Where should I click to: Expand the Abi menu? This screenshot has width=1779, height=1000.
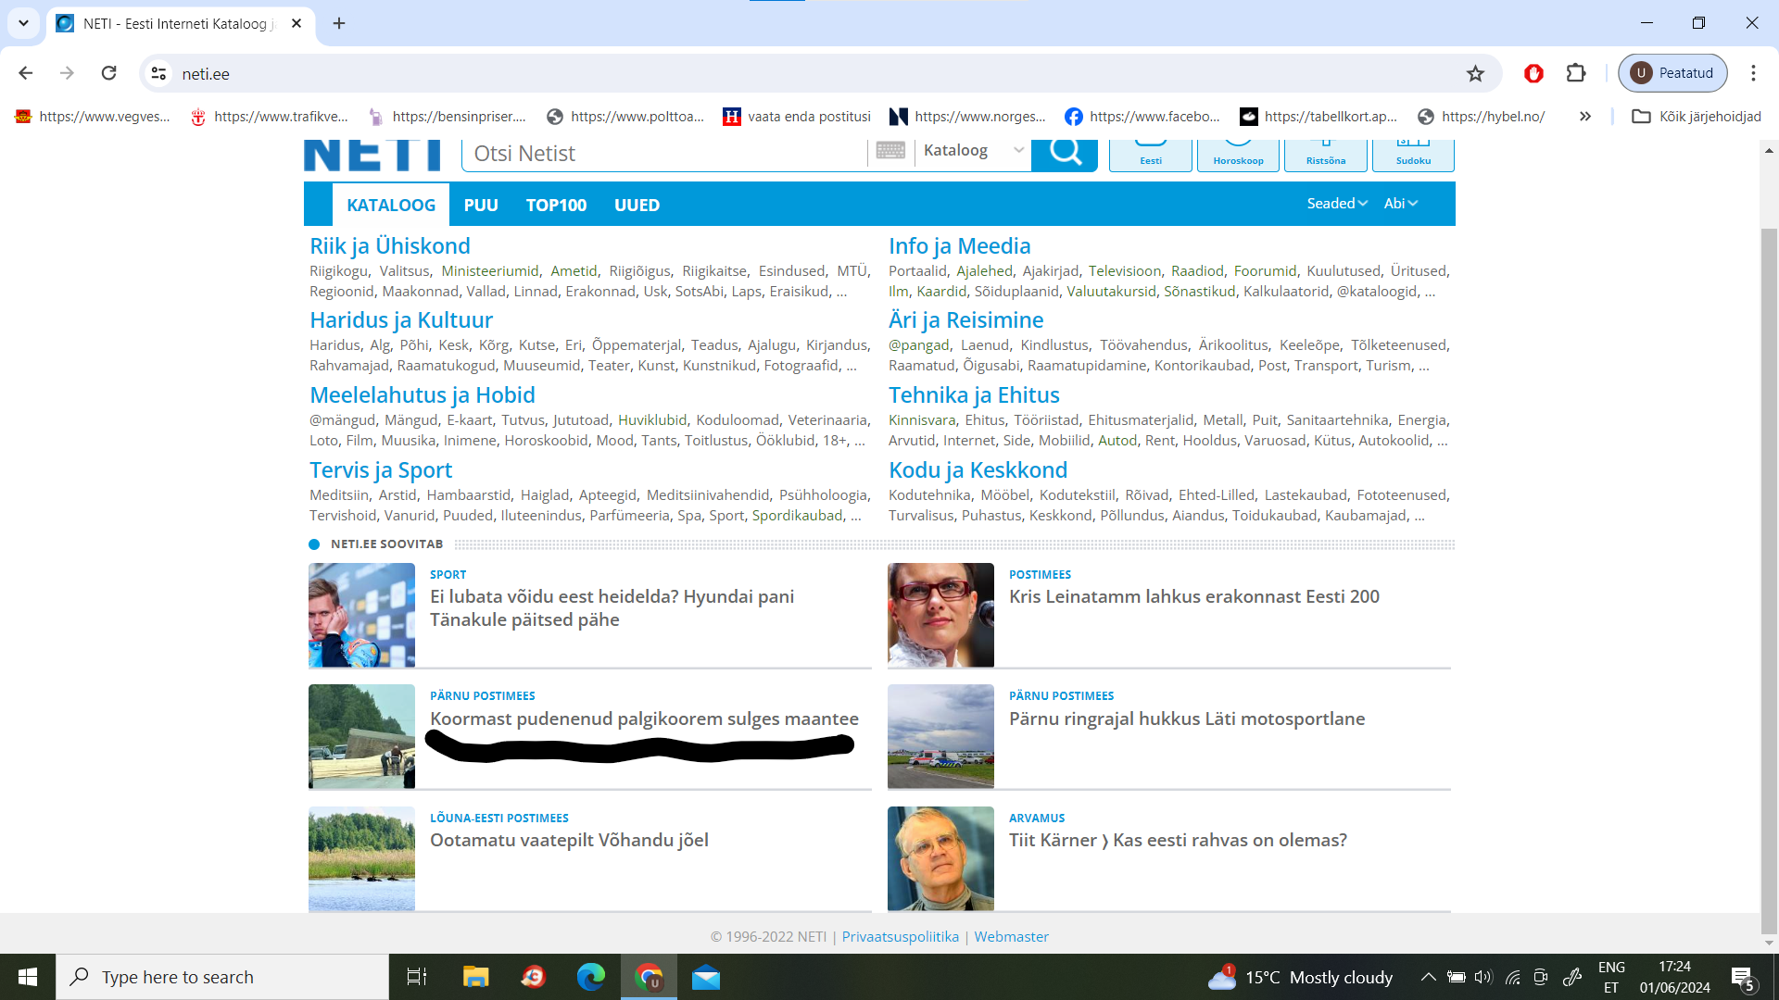pyautogui.click(x=1400, y=204)
